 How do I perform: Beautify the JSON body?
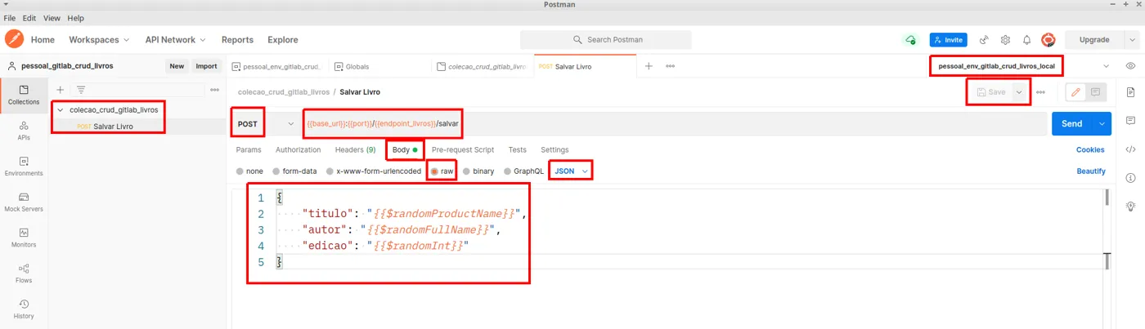pos(1091,171)
